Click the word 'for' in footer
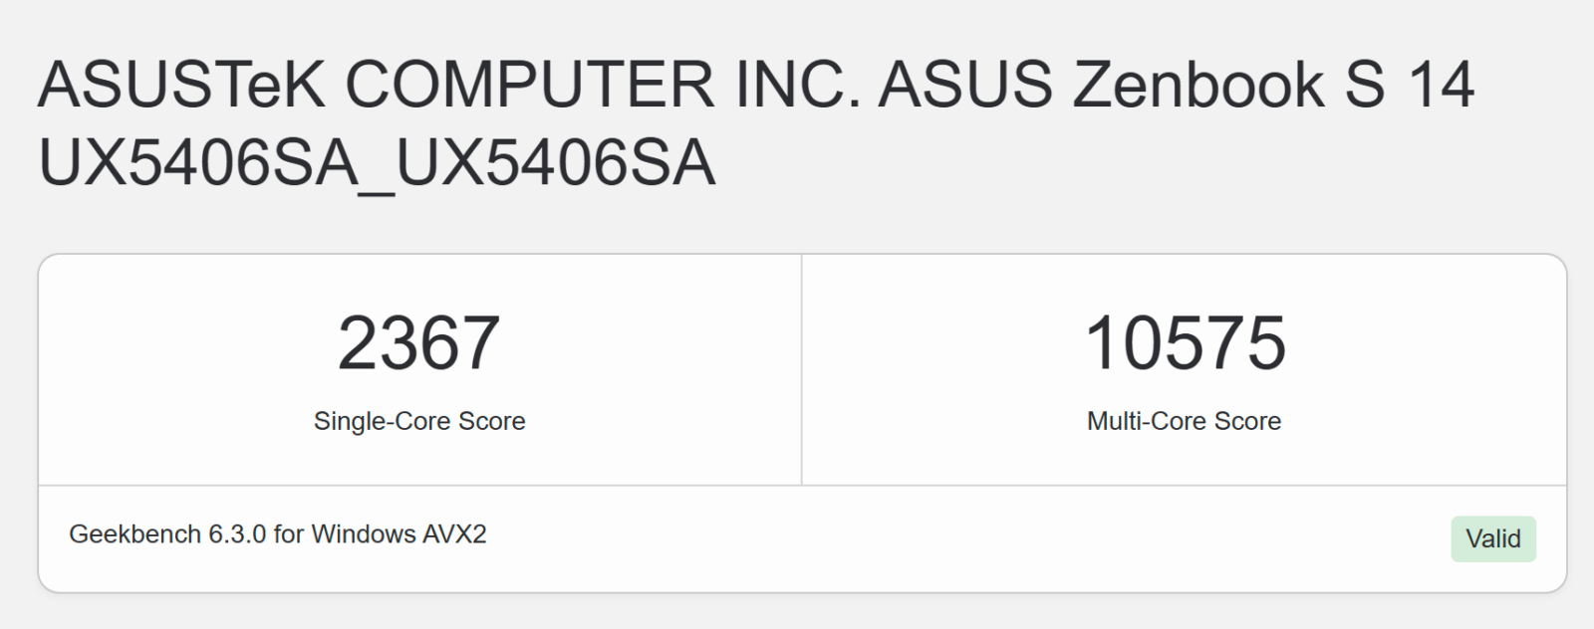The image size is (1594, 629). [289, 534]
